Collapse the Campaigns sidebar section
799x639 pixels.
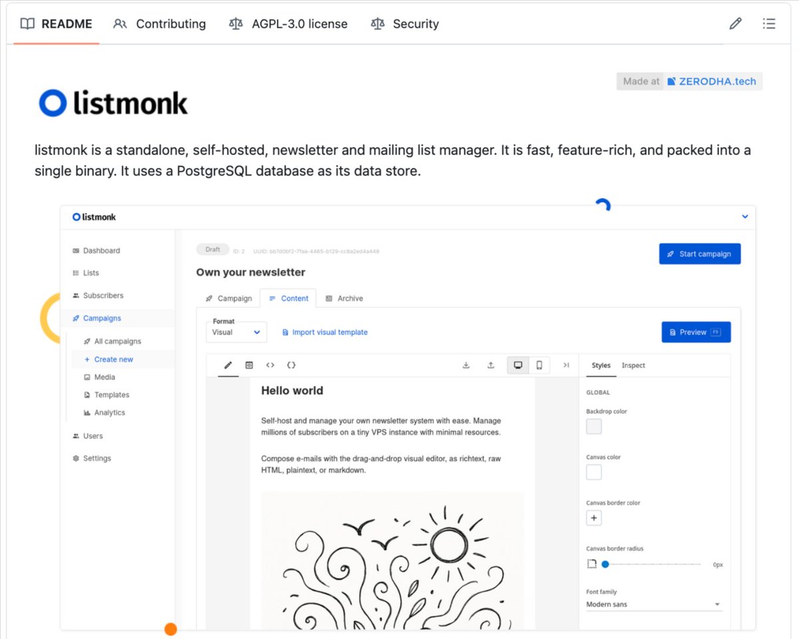pos(97,318)
